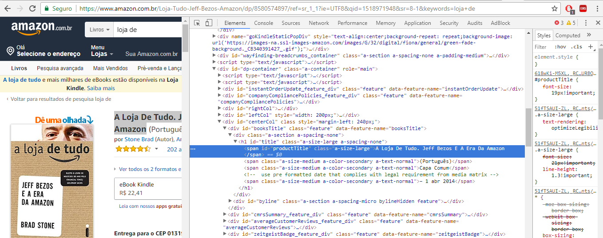Click the four-and-a-half star rating

[x=133, y=149]
